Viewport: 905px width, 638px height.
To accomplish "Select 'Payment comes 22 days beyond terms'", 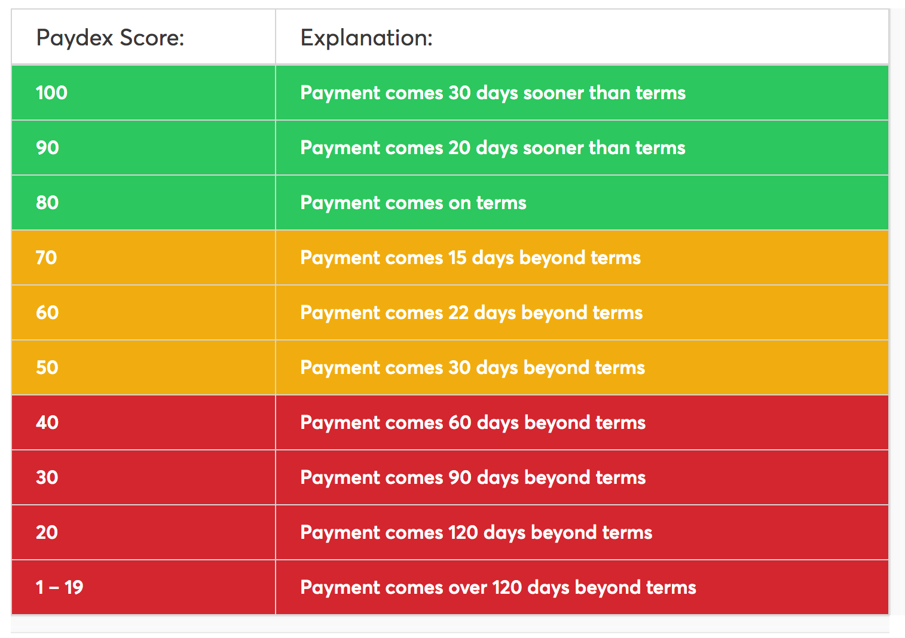I will click(472, 313).
